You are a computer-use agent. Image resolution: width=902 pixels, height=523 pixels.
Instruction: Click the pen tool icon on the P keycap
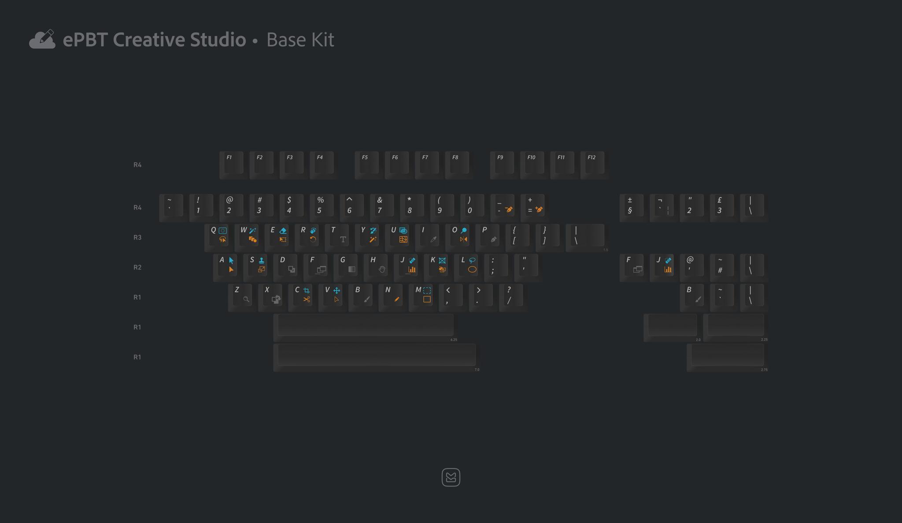pyautogui.click(x=493, y=240)
